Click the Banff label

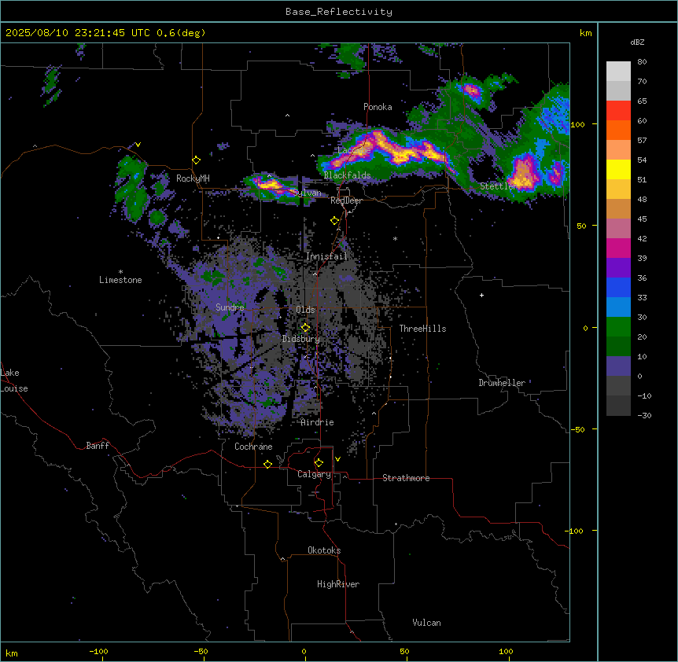[98, 446]
